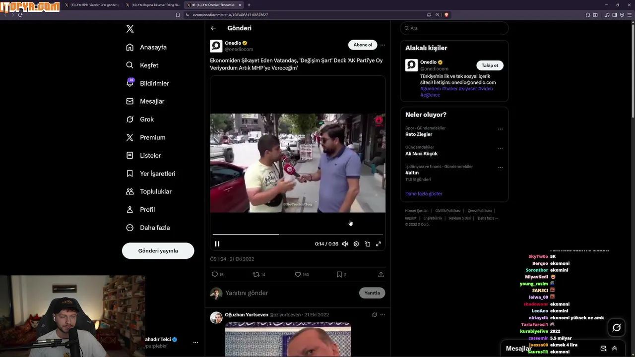Switch to the Erling Haaland browser tab

click(153, 5)
